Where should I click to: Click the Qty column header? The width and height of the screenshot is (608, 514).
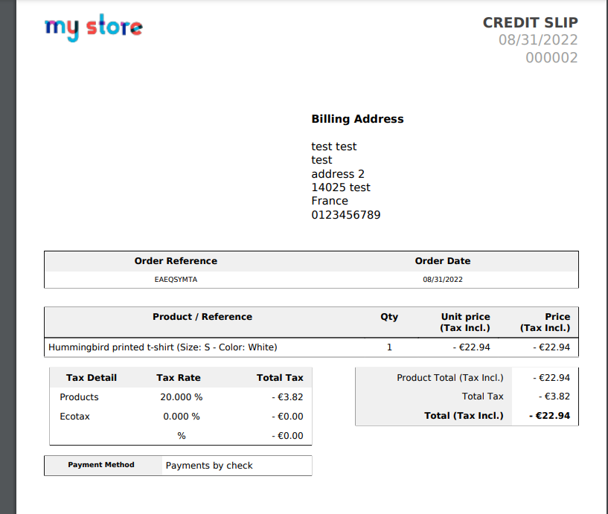point(389,316)
